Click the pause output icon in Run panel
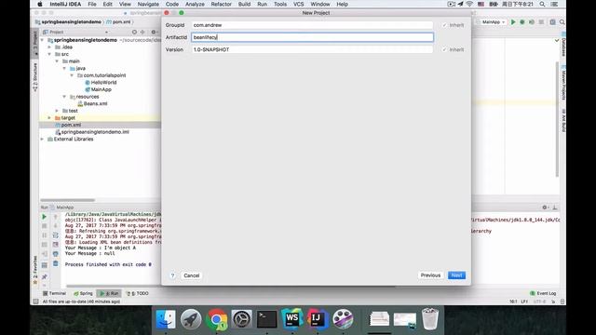 click(x=44, y=235)
